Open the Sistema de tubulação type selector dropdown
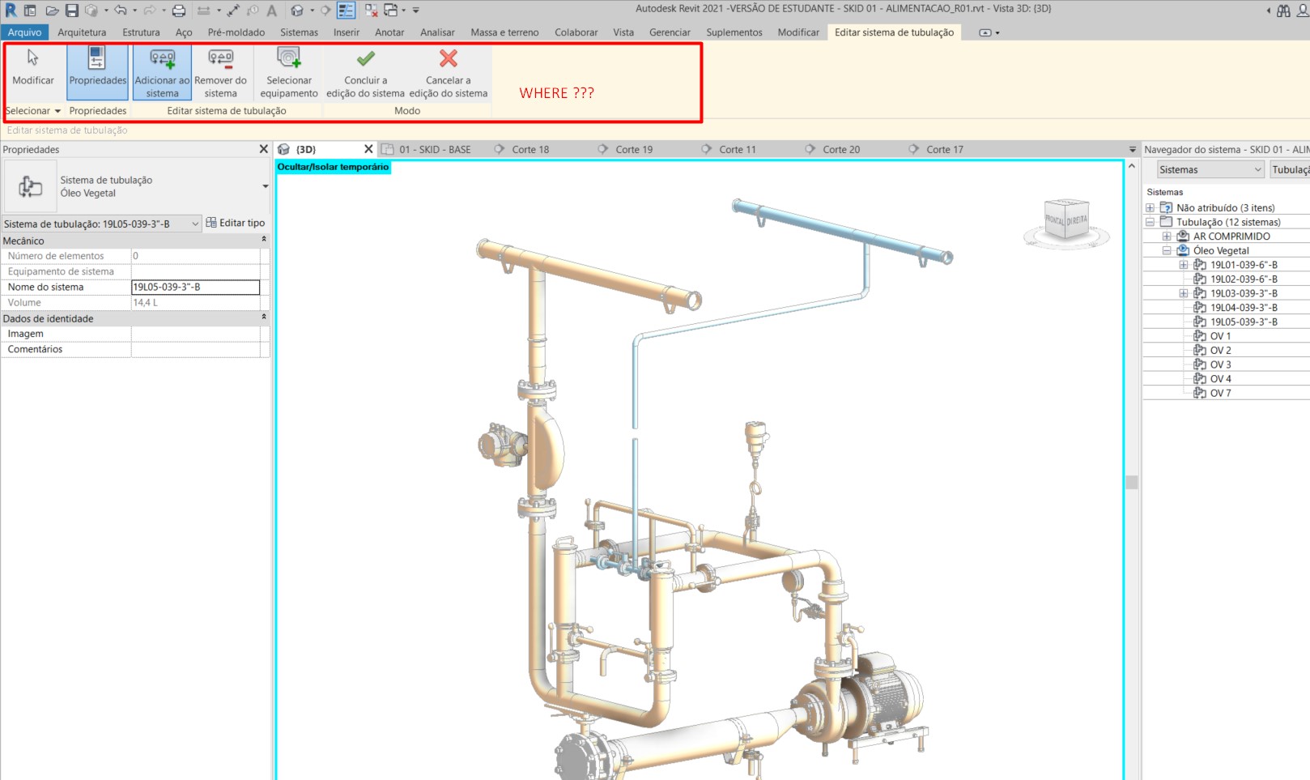 point(194,223)
